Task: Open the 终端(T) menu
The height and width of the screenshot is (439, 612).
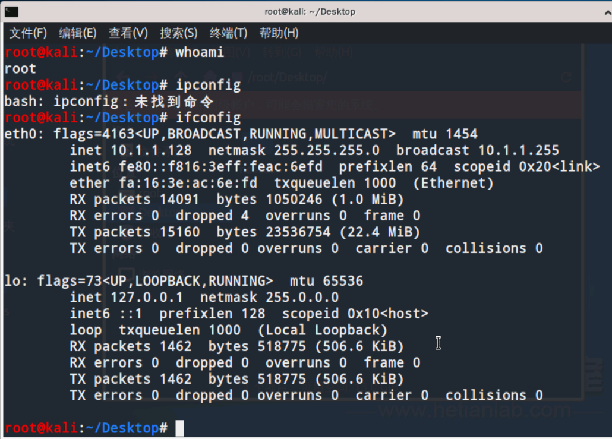Action: point(228,33)
